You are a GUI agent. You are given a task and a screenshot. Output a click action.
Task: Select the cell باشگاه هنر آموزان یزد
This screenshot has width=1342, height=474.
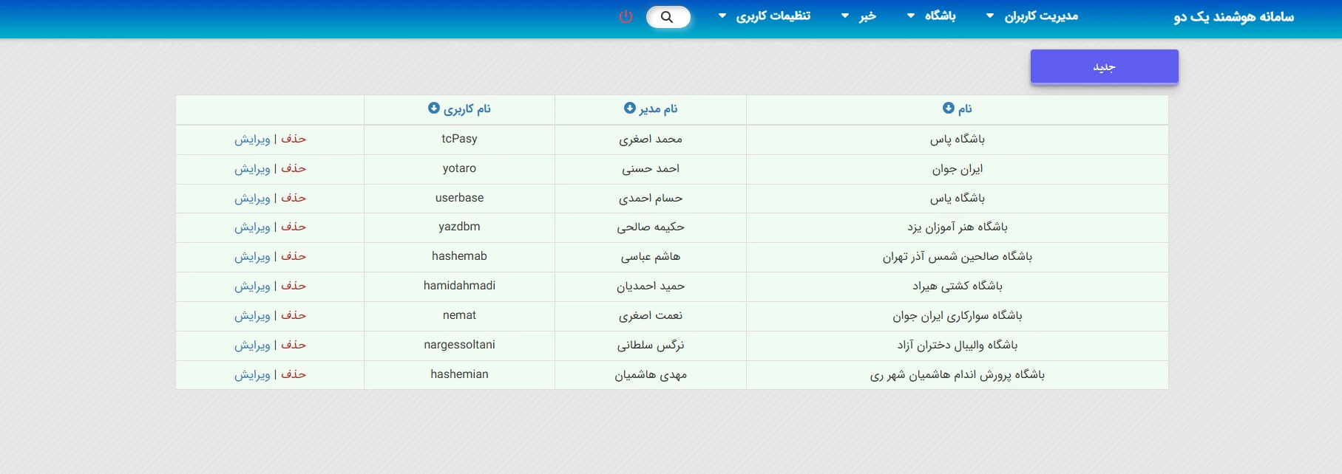pyautogui.click(x=958, y=227)
